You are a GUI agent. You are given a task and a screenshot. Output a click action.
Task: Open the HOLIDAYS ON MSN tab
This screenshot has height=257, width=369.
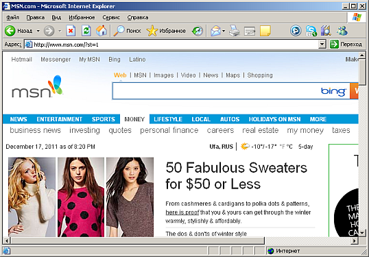click(274, 119)
